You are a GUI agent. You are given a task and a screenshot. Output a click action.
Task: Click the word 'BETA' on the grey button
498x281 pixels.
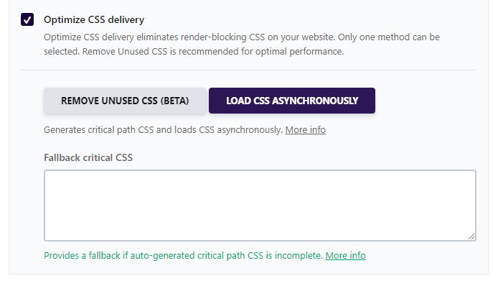tap(174, 101)
